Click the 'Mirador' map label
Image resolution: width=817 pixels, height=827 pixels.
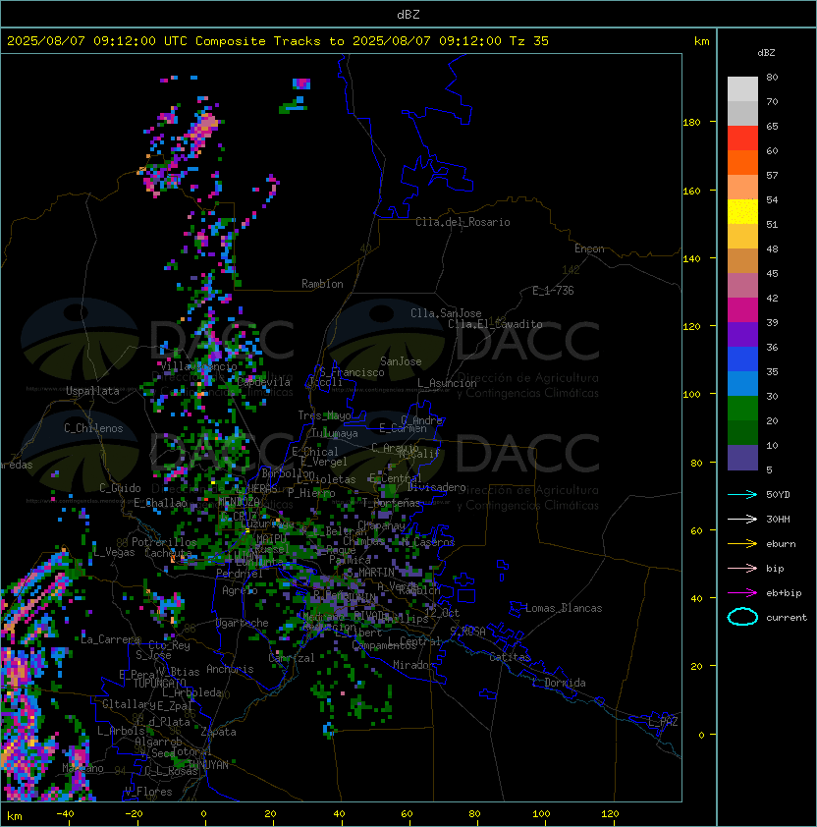pyautogui.click(x=413, y=665)
